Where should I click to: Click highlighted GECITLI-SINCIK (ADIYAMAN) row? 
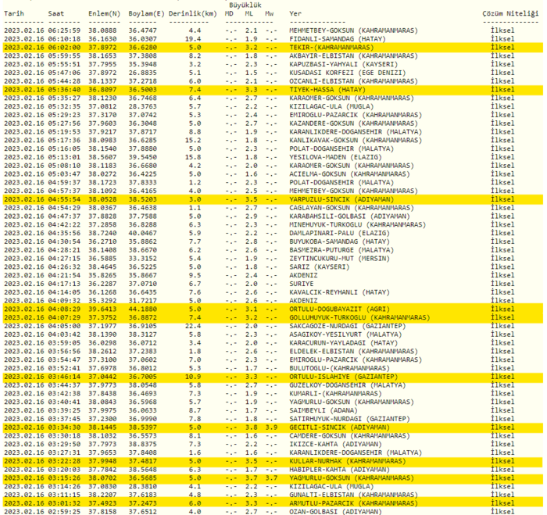point(273,427)
